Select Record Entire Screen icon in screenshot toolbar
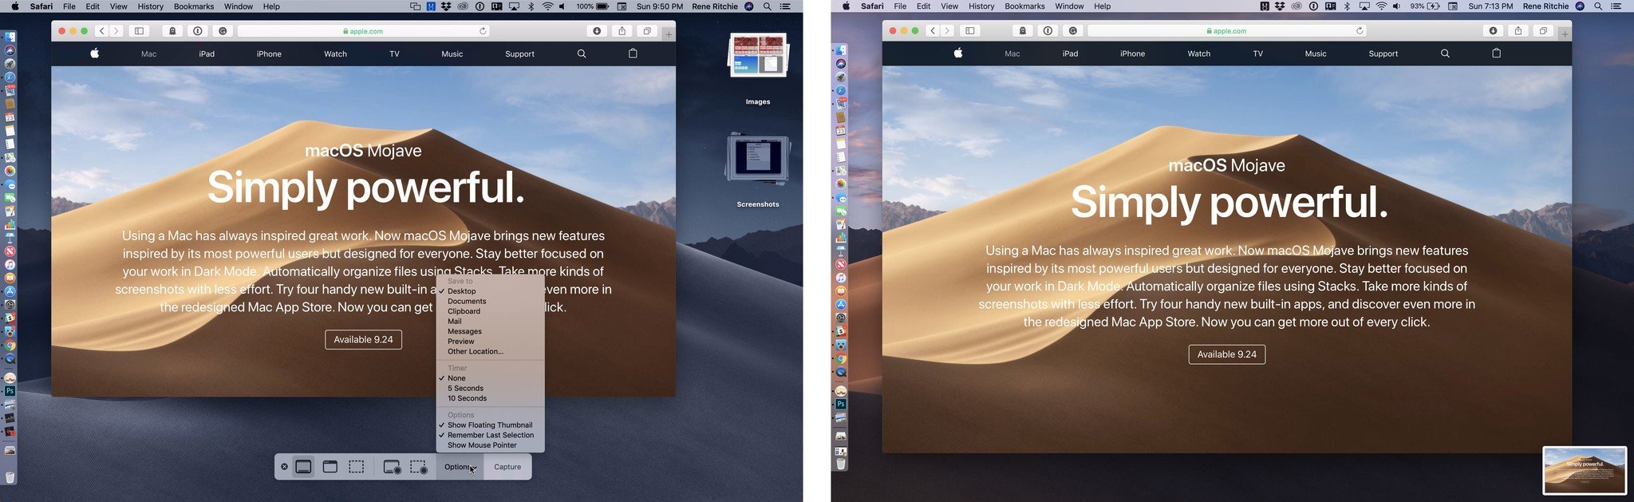The height and width of the screenshot is (502, 1634). pos(392,467)
